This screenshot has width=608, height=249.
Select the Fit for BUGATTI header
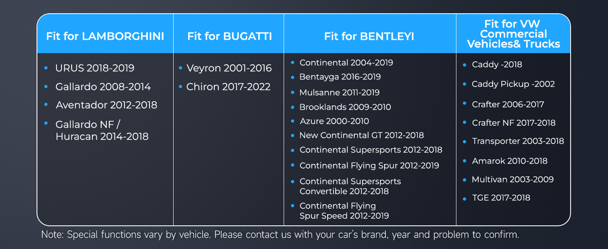(229, 36)
